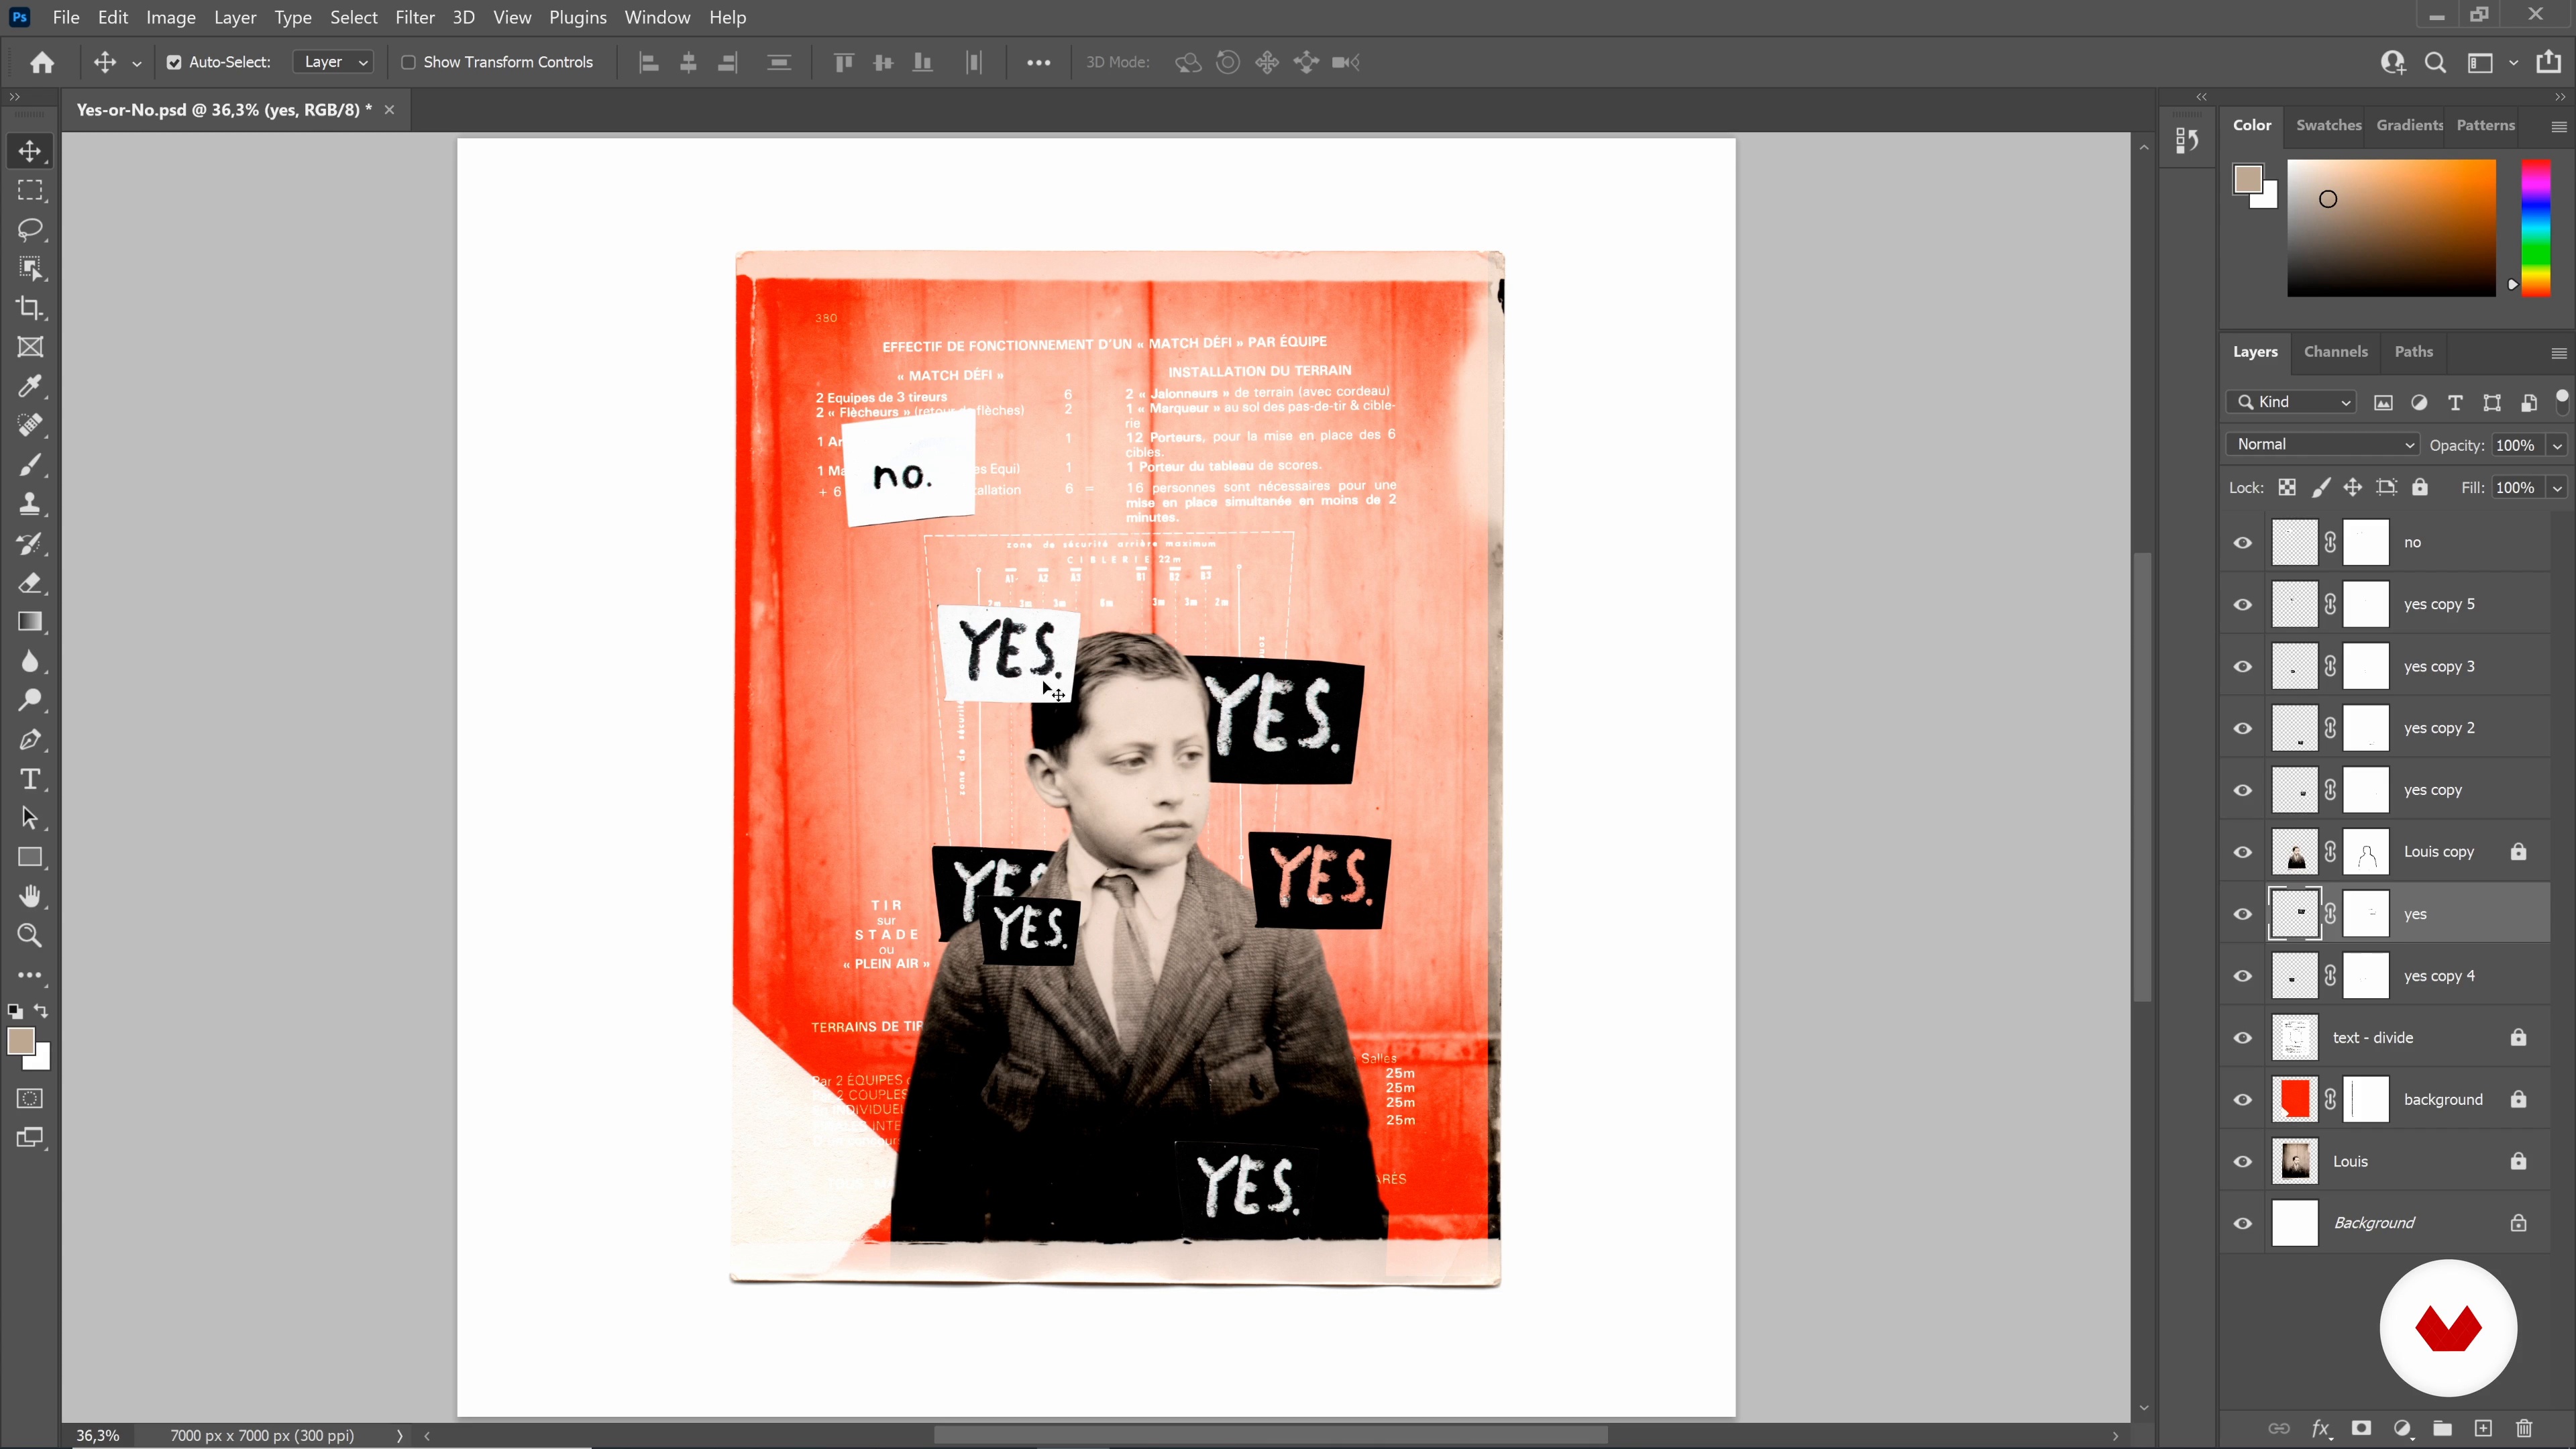Click the zoom percentage field 36,3%
This screenshot has height=1449, width=2576.
(x=98, y=1435)
